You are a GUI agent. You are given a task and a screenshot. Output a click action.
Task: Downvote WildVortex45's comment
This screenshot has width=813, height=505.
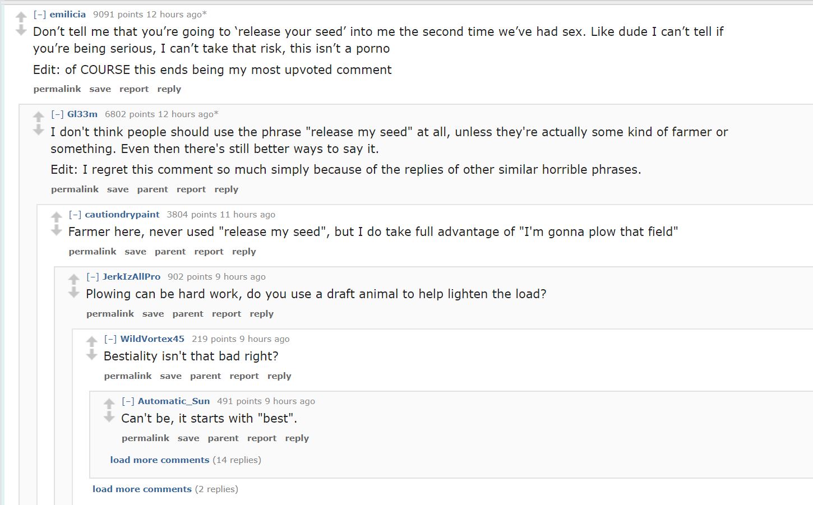click(x=92, y=355)
